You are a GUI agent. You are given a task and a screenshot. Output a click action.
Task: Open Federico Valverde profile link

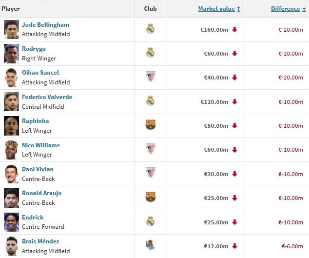pyautogui.click(x=47, y=97)
